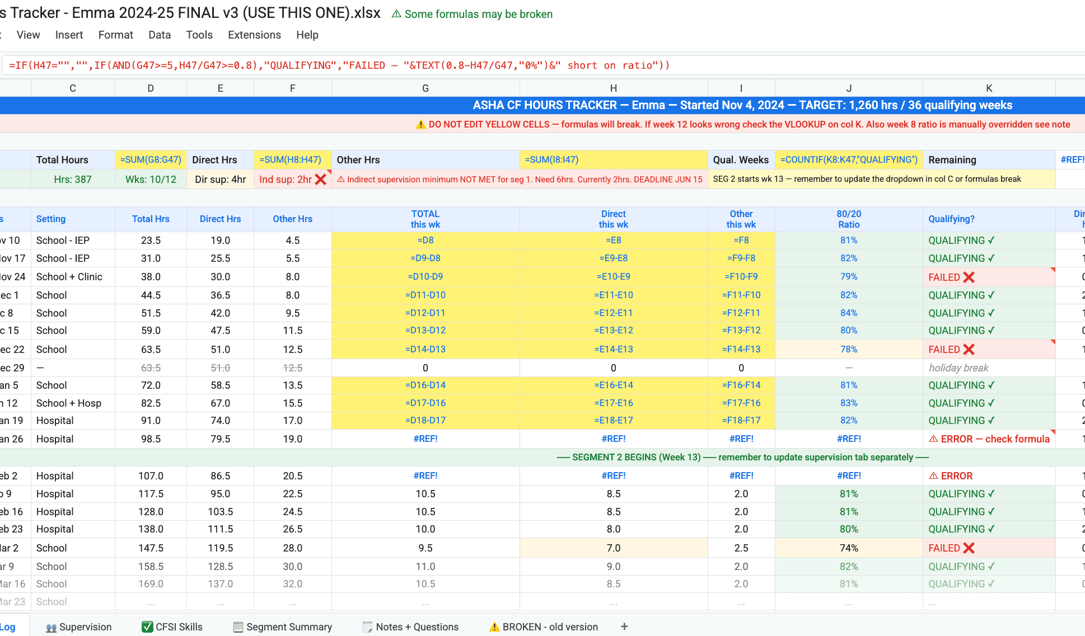Click the 78% ratio cell

point(849,350)
